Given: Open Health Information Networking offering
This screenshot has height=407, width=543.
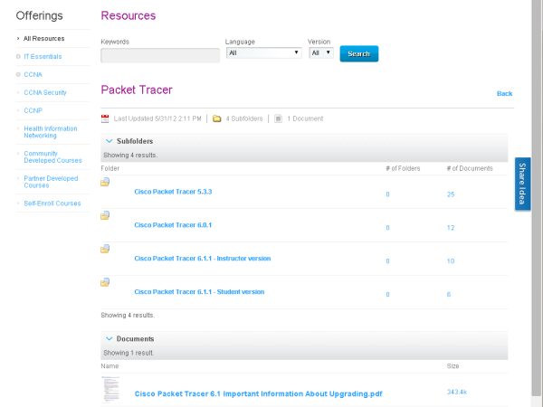Looking at the screenshot, I should pyautogui.click(x=50, y=132).
